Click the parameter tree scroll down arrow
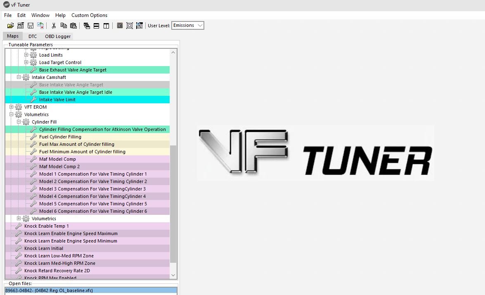The image size is (485, 295). 173,275
